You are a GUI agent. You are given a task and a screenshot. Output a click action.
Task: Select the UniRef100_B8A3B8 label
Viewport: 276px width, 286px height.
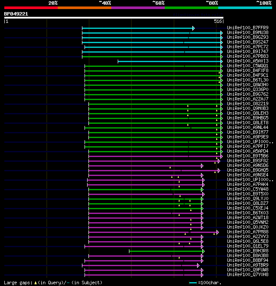point(248,255)
